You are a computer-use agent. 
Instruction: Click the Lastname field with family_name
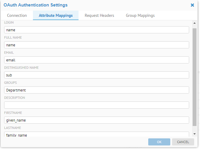[x=96, y=135]
